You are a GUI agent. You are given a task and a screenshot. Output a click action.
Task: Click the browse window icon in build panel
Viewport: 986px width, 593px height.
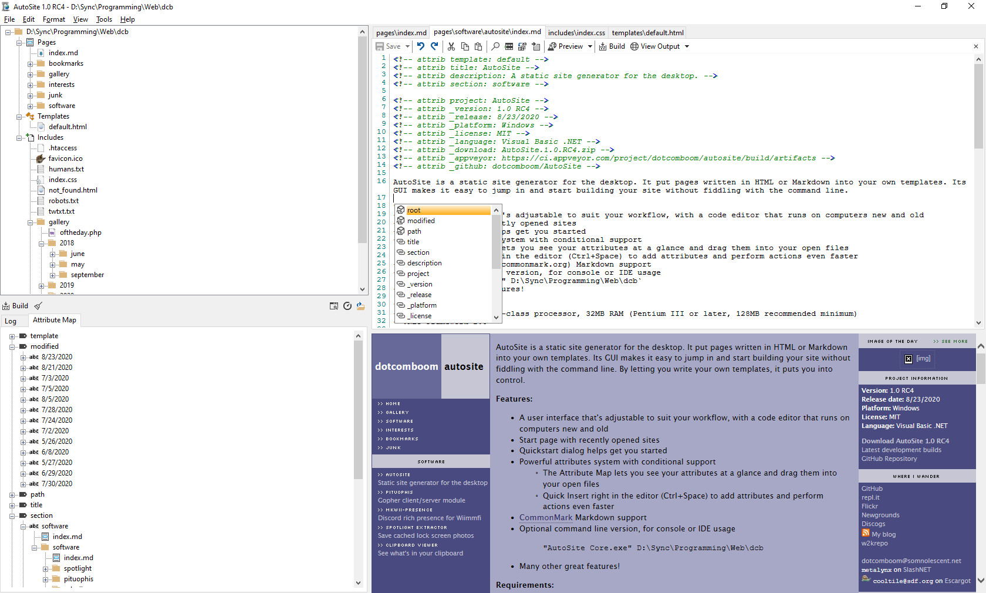333,306
